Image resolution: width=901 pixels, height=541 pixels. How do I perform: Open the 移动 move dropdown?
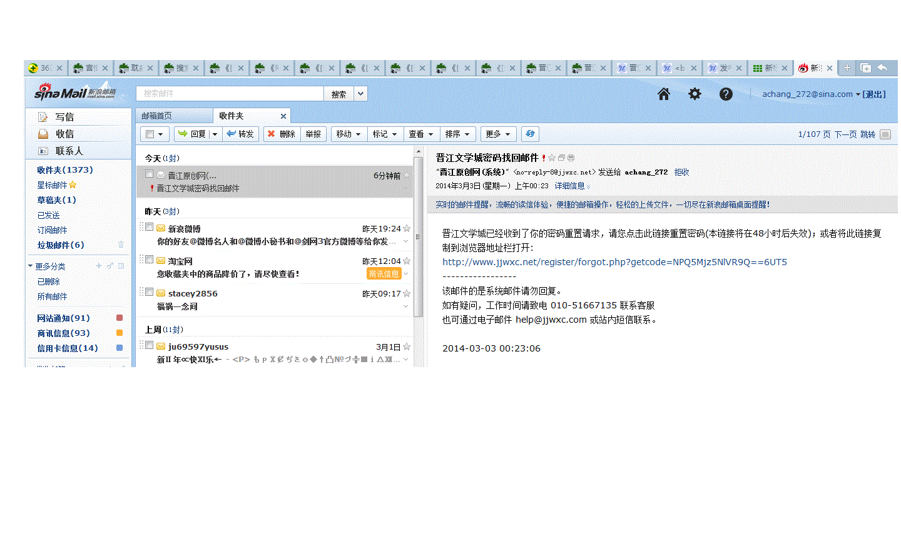(x=348, y=134)
